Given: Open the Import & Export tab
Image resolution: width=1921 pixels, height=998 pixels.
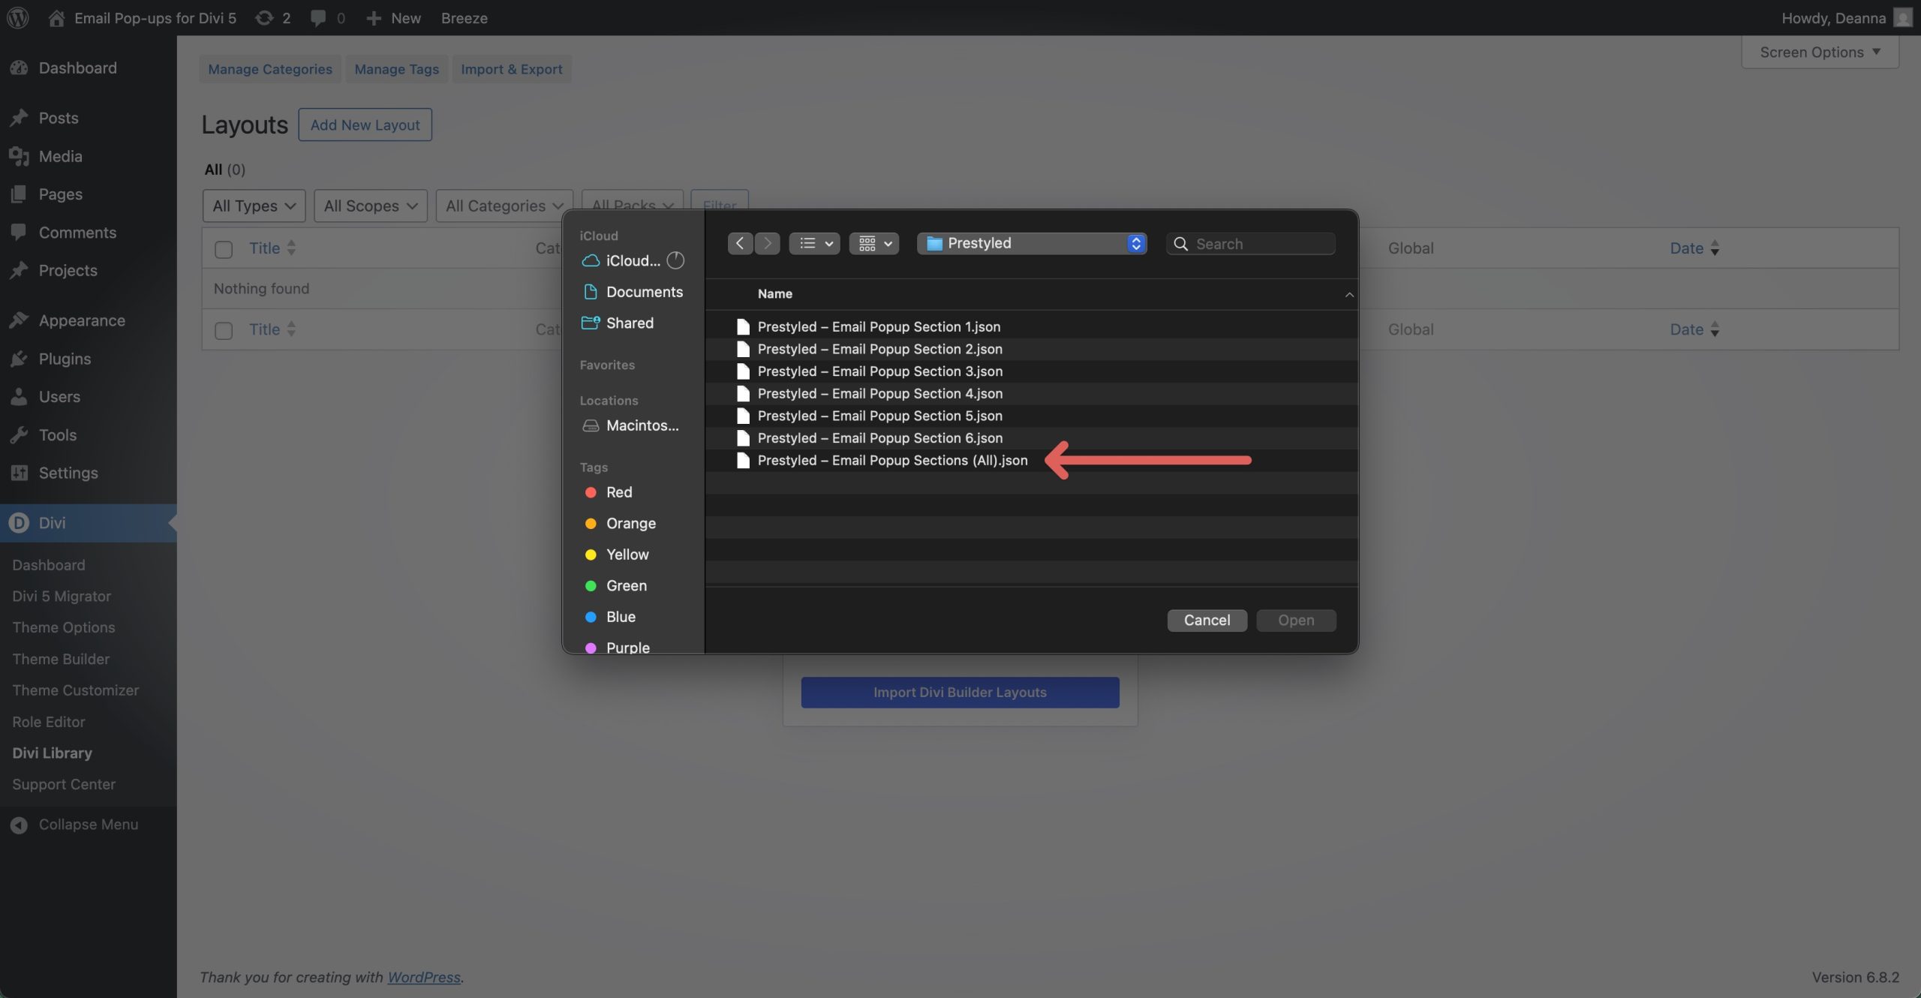Looking at the screenshot, I should pyautogui.click(x=512, y=68).
